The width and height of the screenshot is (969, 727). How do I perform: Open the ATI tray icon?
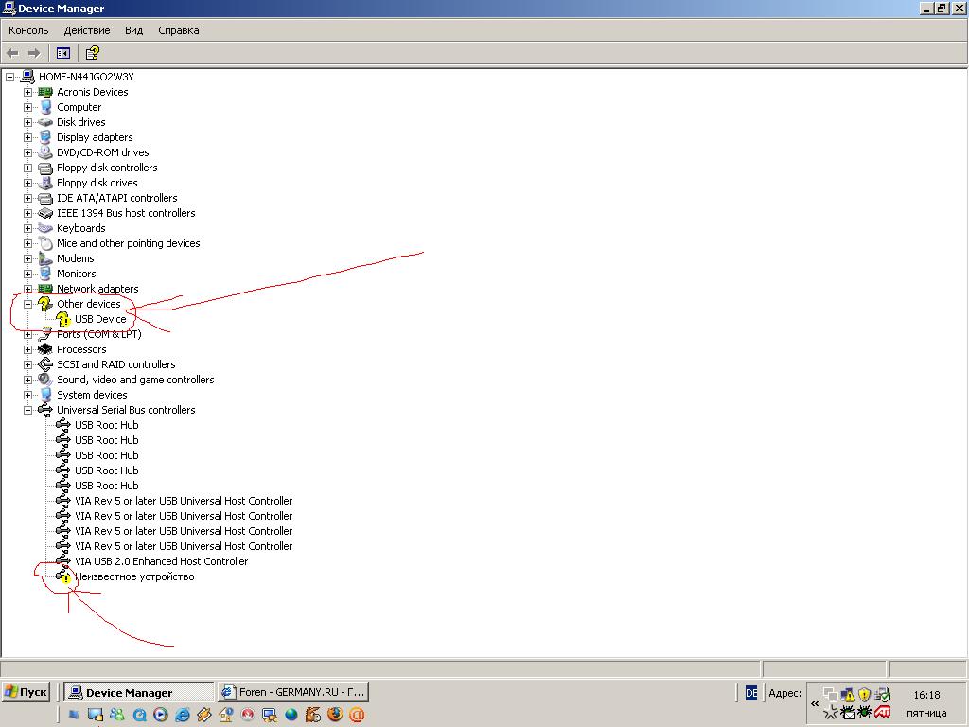click(882, 712)
